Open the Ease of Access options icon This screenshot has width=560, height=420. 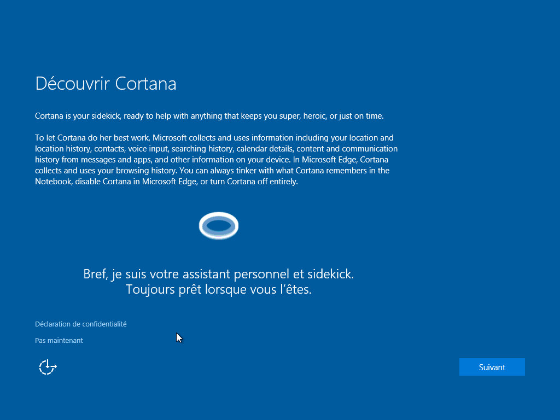click(48, 367)
